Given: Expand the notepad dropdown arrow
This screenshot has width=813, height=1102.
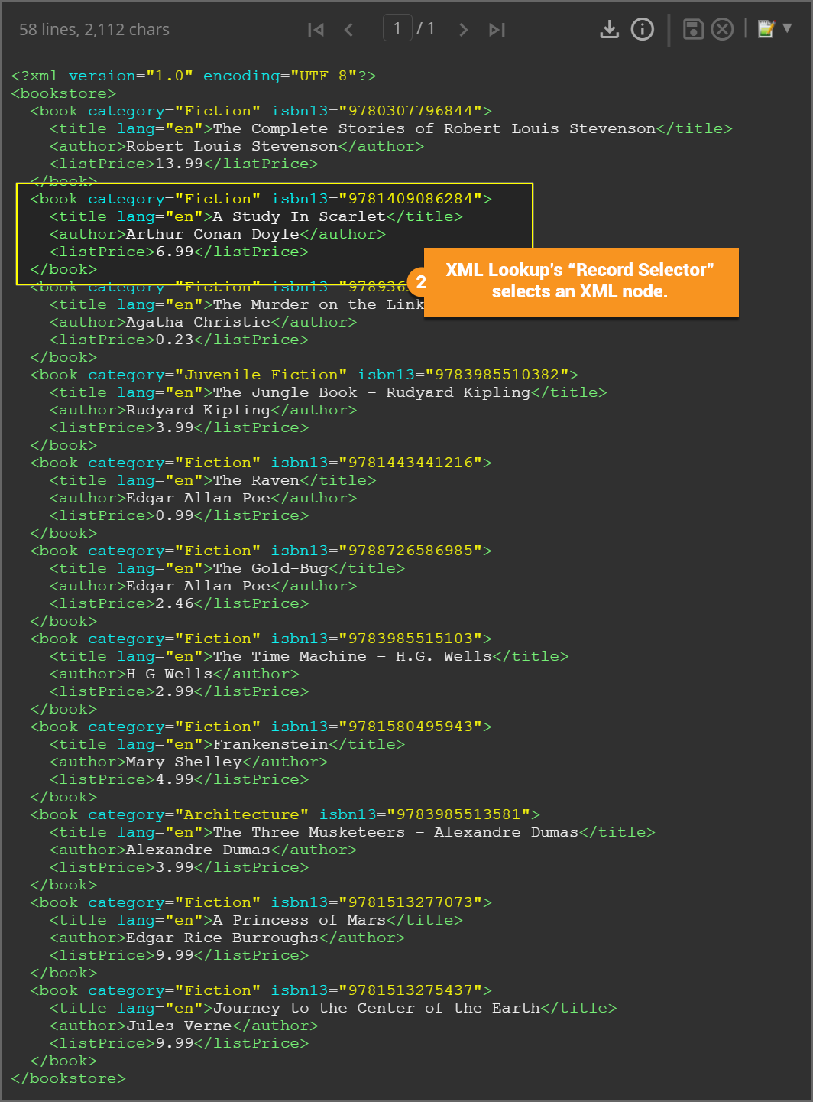Looking at the screenshot, I should click(x=787, y=28).
